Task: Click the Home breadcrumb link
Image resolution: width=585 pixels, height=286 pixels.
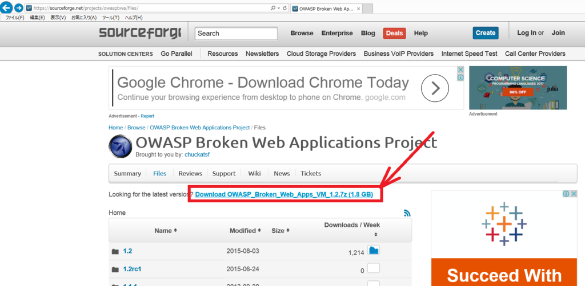Action: (115, 128)
